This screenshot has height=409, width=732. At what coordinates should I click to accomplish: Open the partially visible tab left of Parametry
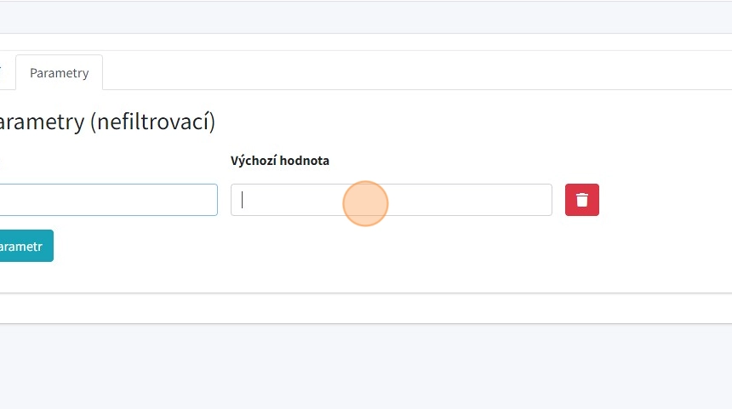pyautogui.click(x=3, y=73)
